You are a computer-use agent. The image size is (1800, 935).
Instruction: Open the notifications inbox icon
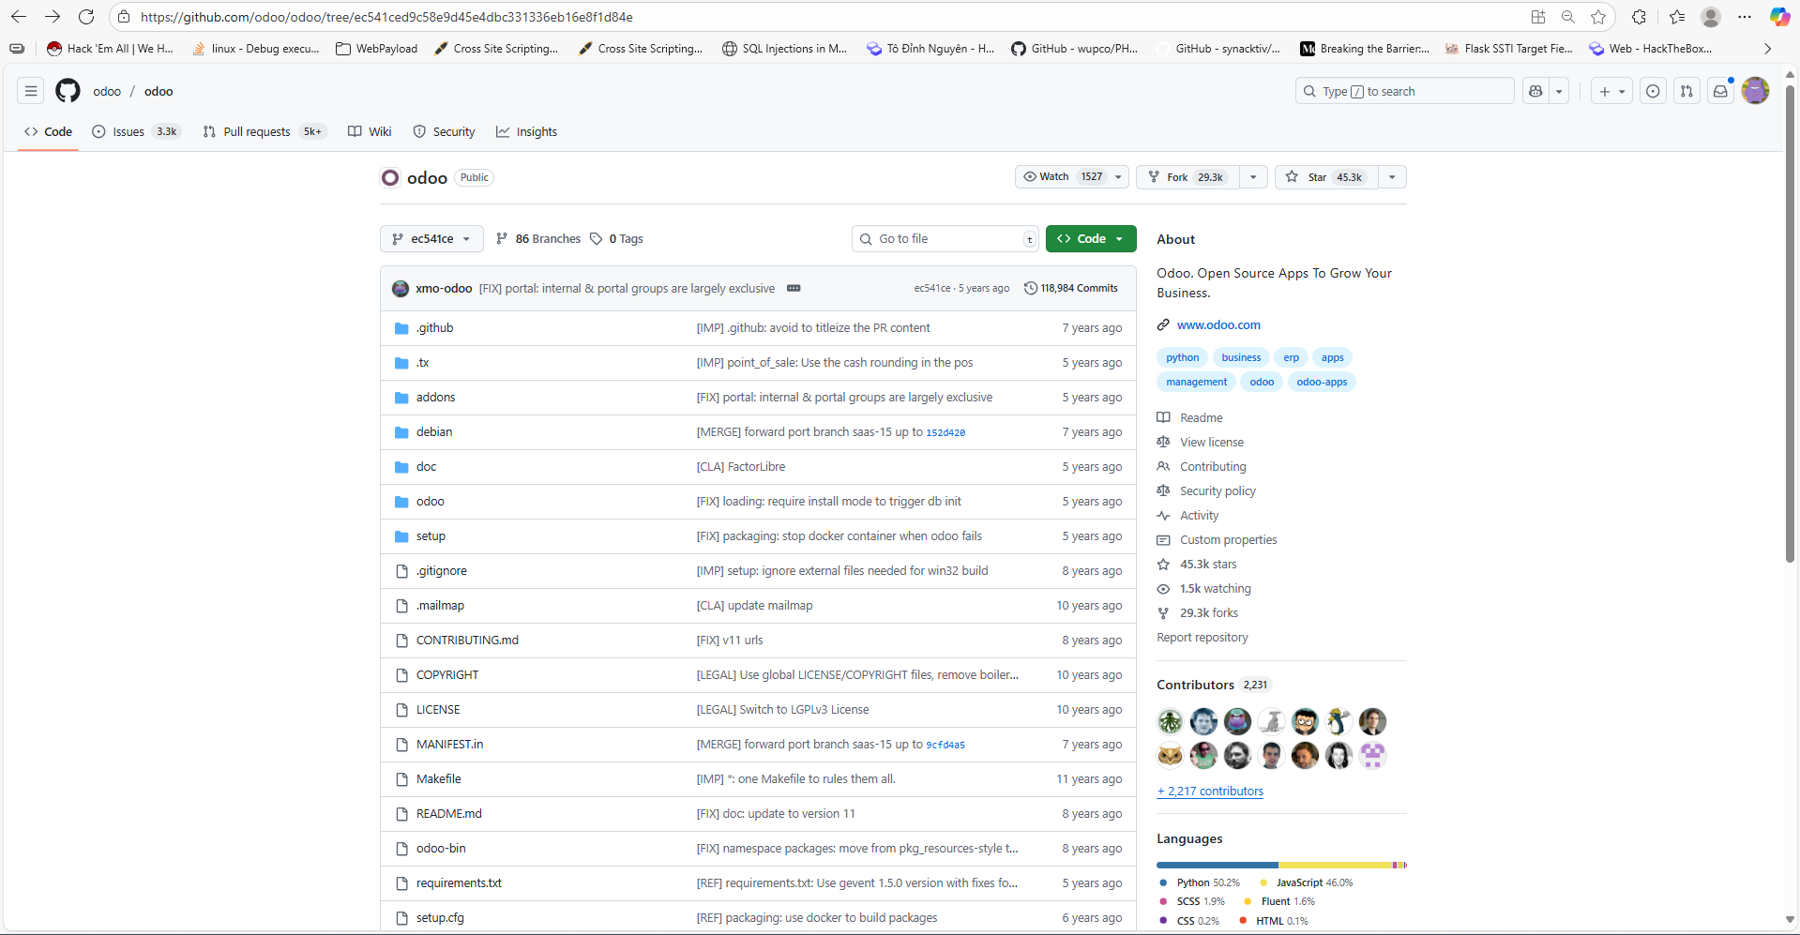[1720, 91]
